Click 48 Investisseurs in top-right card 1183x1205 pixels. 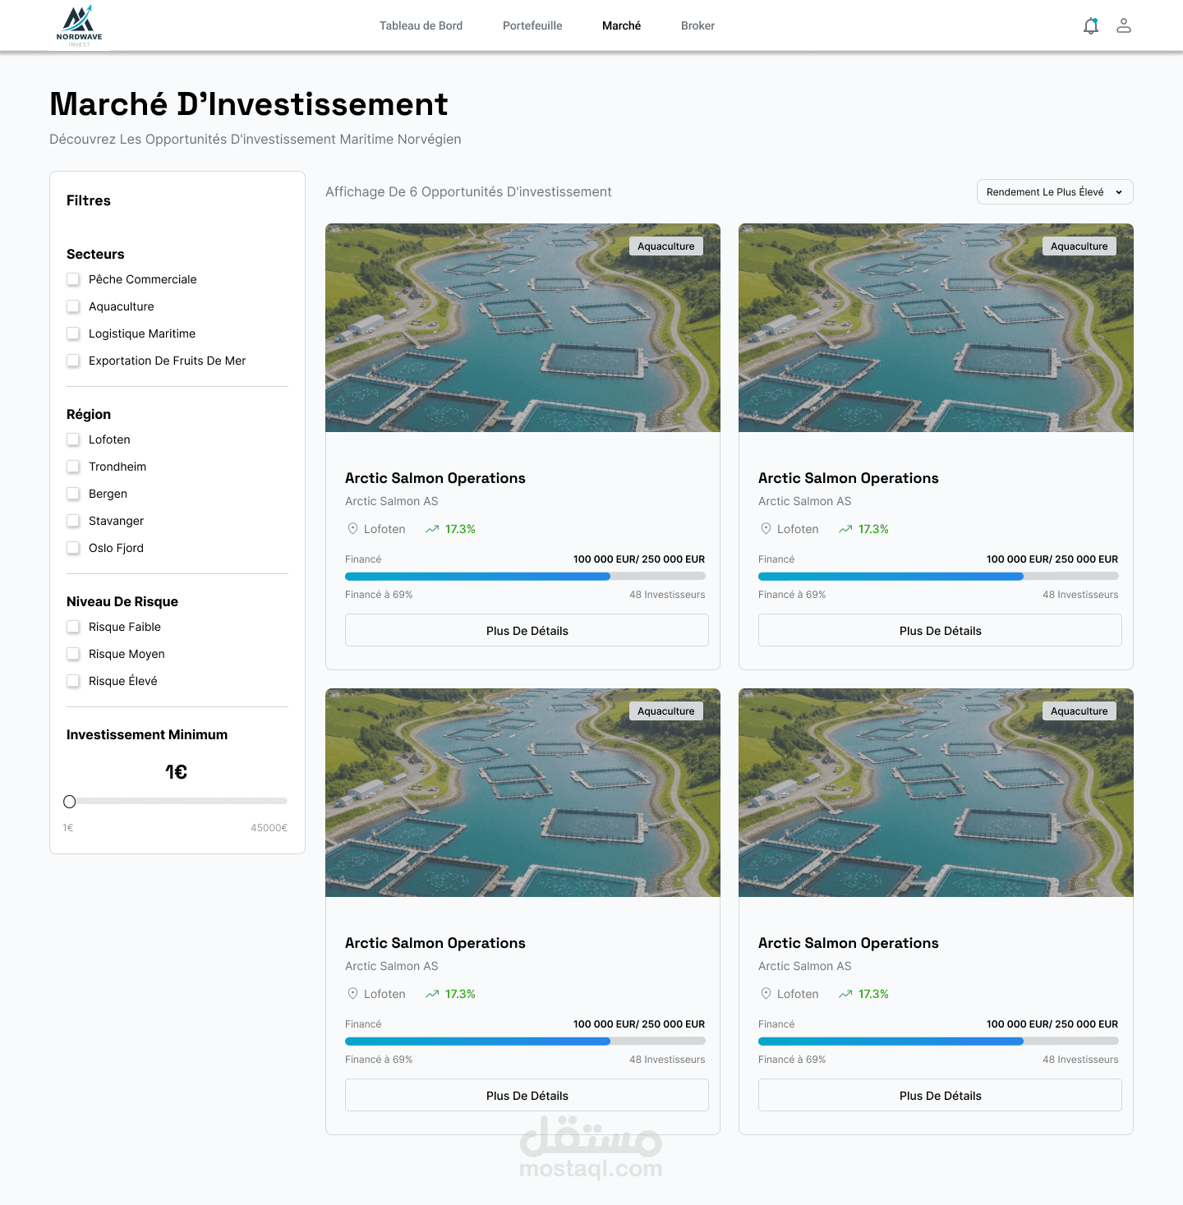pos(1080,595)
